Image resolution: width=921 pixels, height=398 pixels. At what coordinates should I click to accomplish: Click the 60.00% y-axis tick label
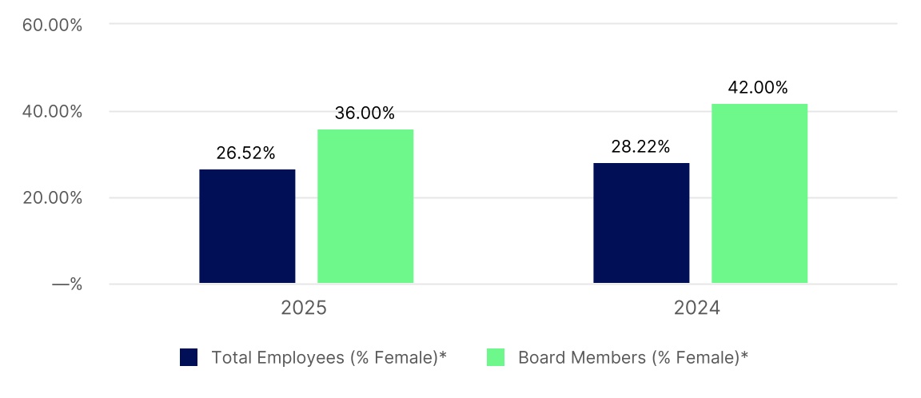53,25
